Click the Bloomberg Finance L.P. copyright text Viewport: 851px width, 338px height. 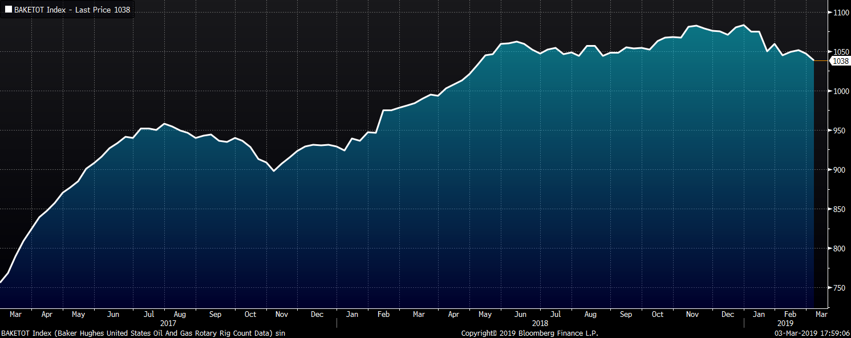(529, 333)
